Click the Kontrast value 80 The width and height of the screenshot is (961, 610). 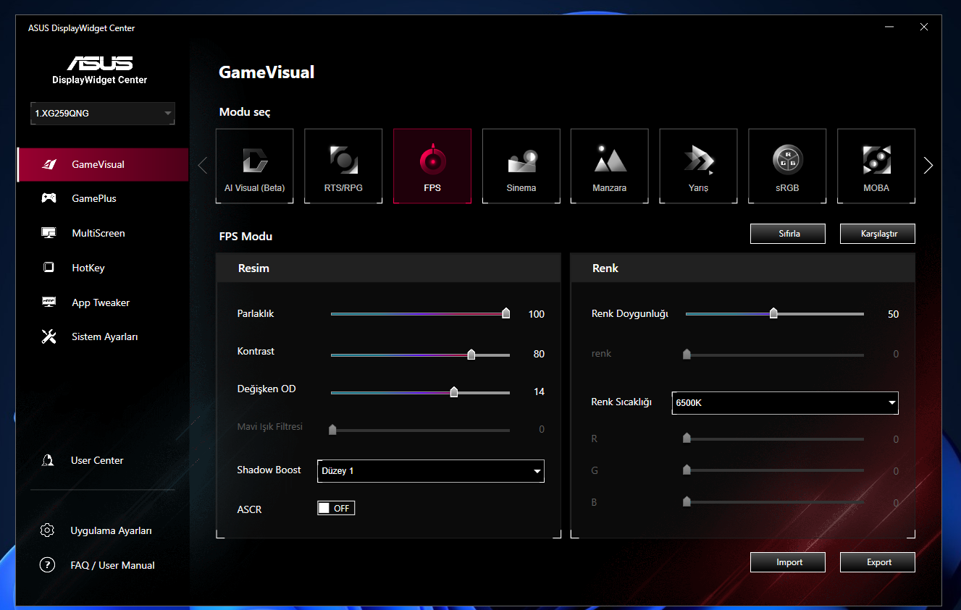click(x=539, y=354)
